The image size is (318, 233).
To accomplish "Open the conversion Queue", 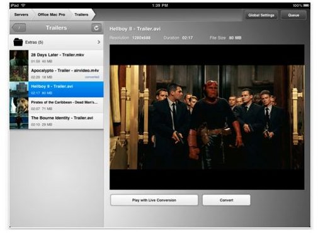I will point(293,15).
